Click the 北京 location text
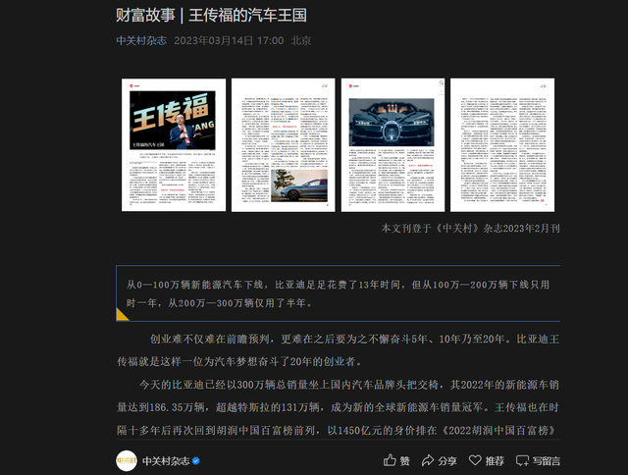Viewport: 628px width, 475px height. pyautogui.click(x=301, y=40)
